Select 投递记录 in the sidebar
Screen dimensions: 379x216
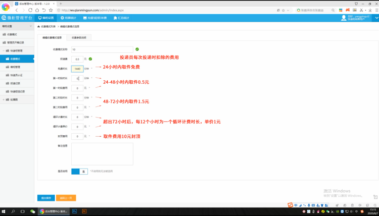coord(15,83)
